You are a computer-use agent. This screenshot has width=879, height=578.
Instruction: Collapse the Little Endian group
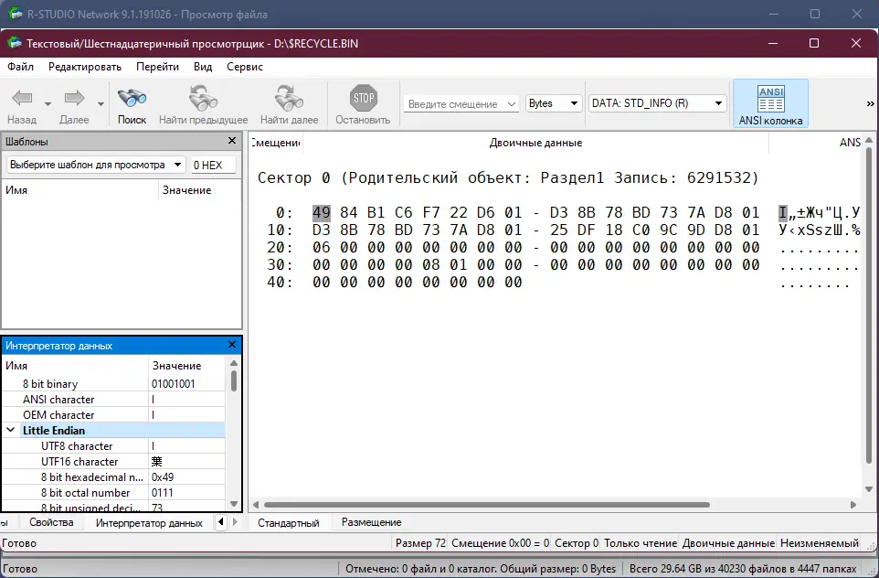11,431
